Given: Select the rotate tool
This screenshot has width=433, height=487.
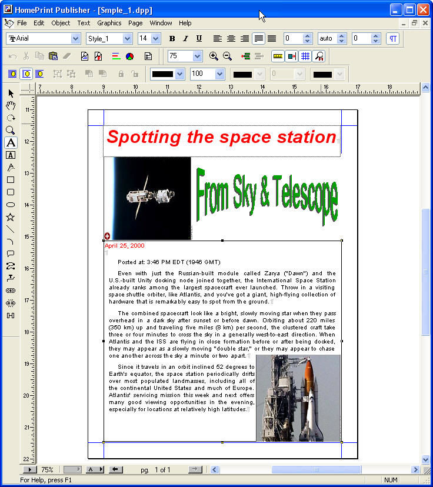Looking at the screenshot, I should (x=11, y=118).
